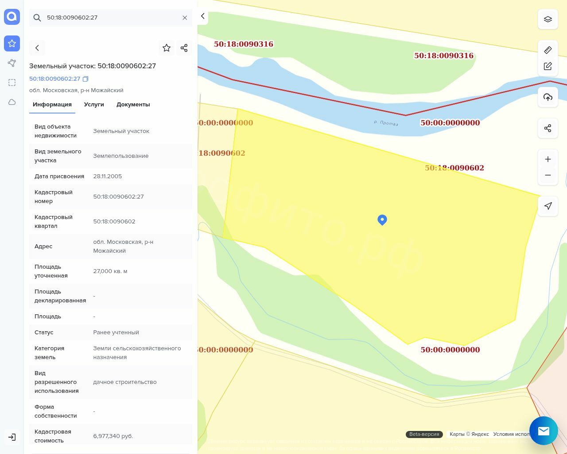This screenshot has height=454, width=567.
Task: Click the cloud upload icon on map
Action: 548,97
